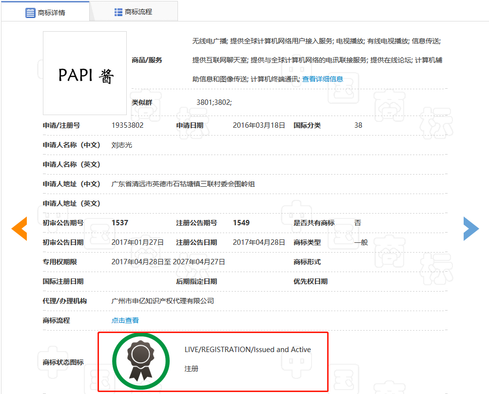489x394 pixels.
Task: Click the 商标形式 label
Action: (307, 262)
